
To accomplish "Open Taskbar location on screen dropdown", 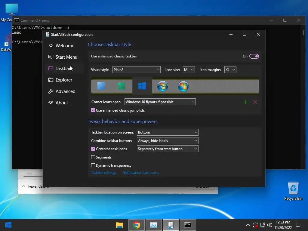I will (168, 132).
